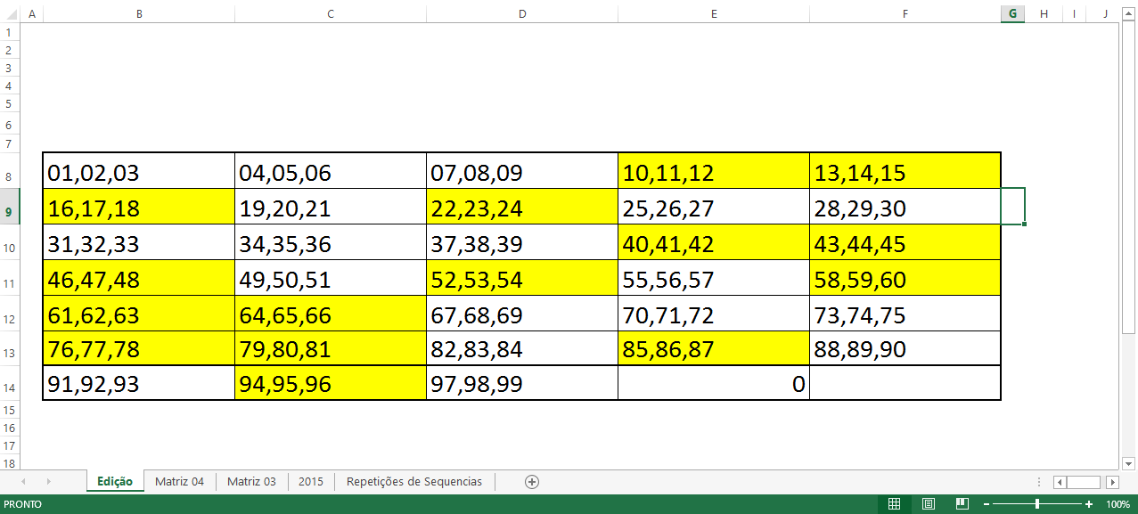Select all cells via corner button
The width and height of the screenshot is (1138, 514).
click(x=10, y=13)
